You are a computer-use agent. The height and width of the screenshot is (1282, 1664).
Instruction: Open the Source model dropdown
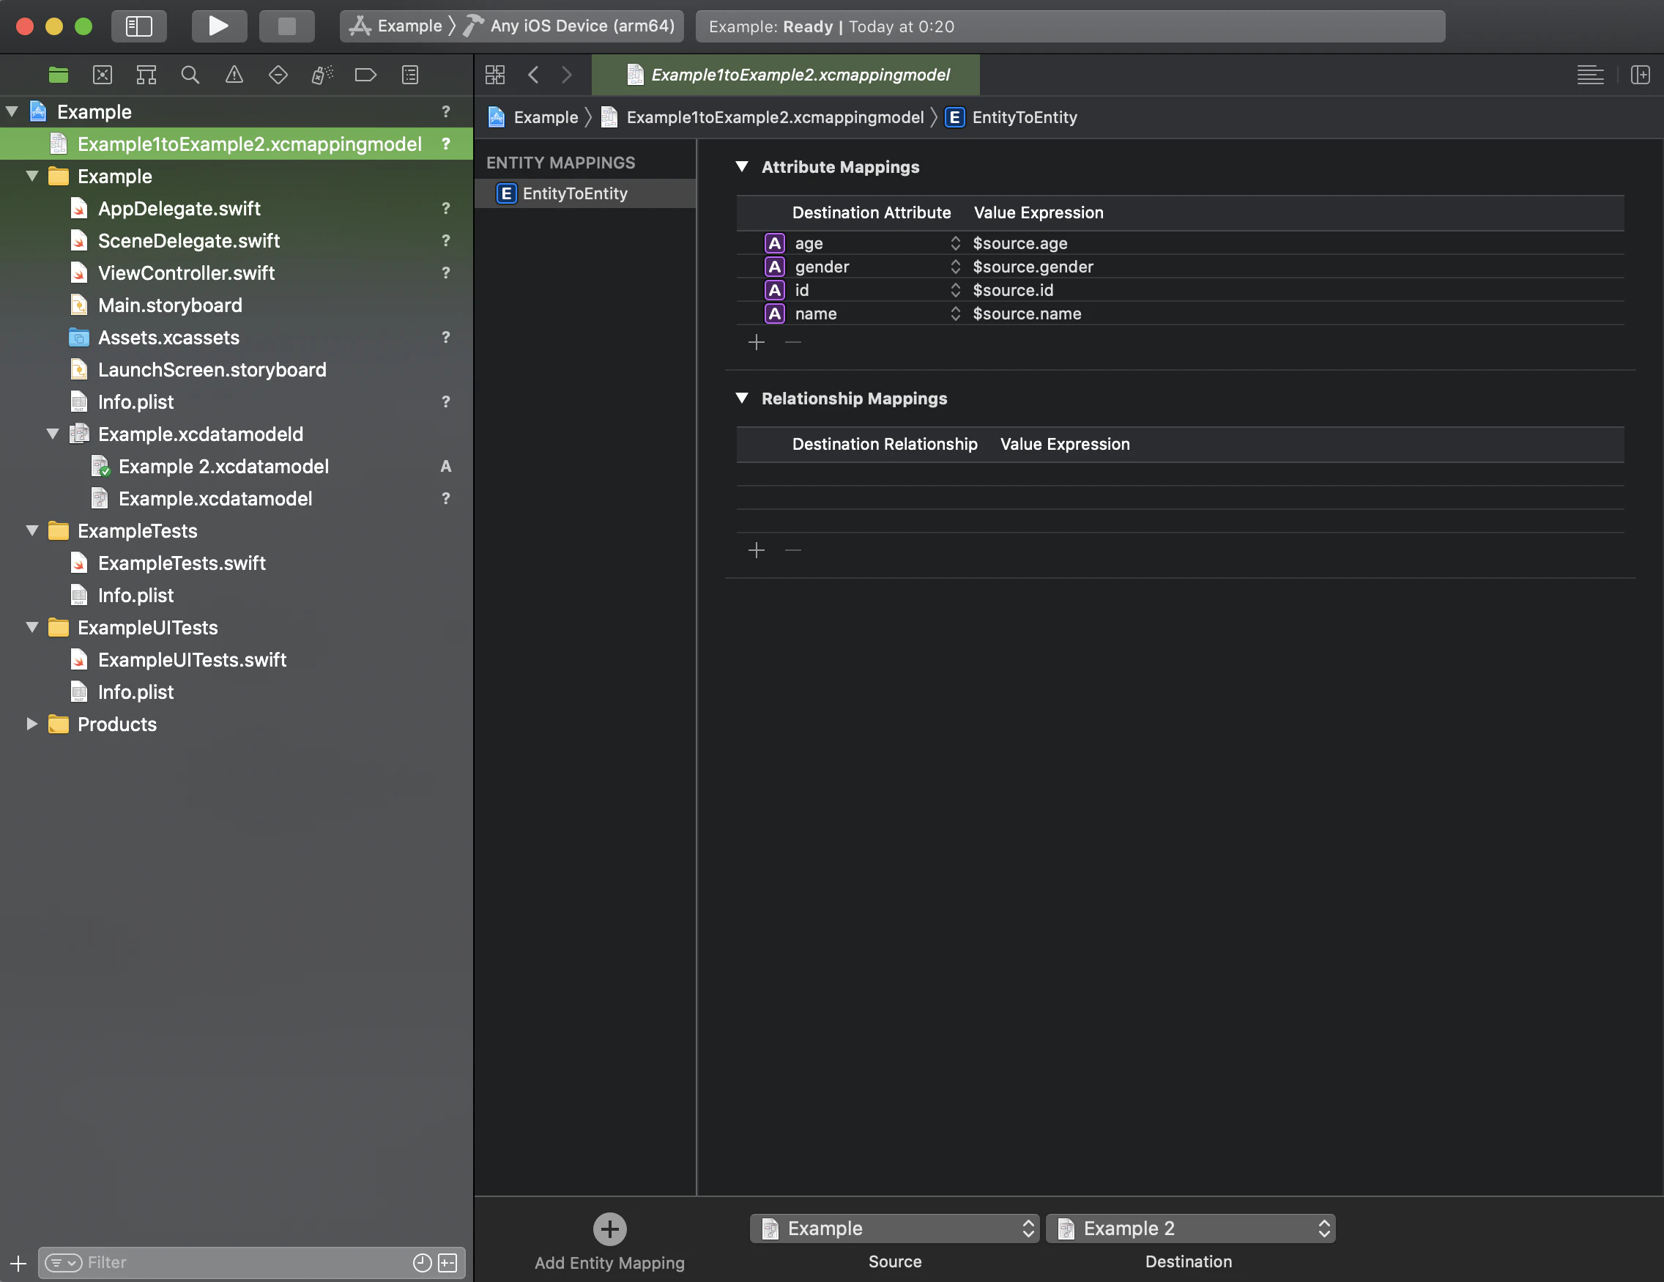[x=894, y=1229]
